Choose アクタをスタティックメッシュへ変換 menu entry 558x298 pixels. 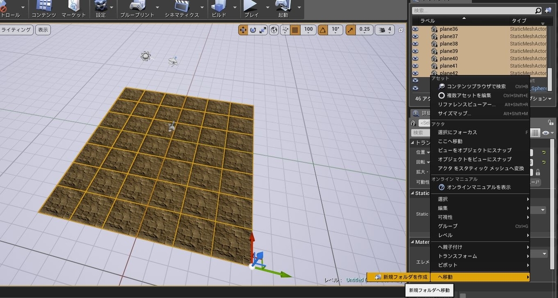pyautogui.click(x=481, y=168)
